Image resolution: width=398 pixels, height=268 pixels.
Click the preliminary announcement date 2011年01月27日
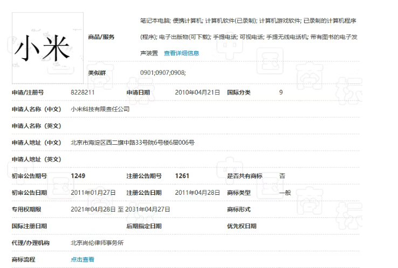[93, 193]
